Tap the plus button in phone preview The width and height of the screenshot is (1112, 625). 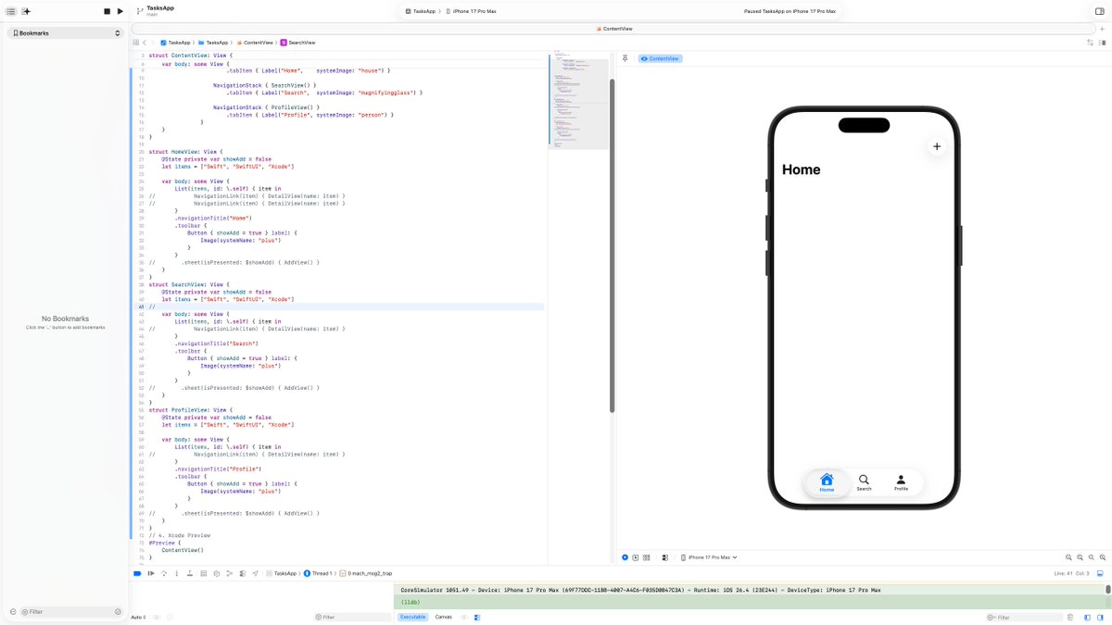(937, 146)
